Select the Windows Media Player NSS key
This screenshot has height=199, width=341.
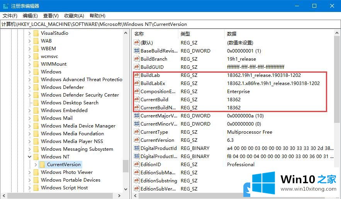(x=72, y=141)
